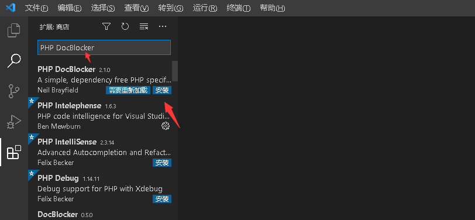Image resolution: width=475 pixels, height=220 pixels.
Task: Refresh the extensions list
Action: pos(125,27)
